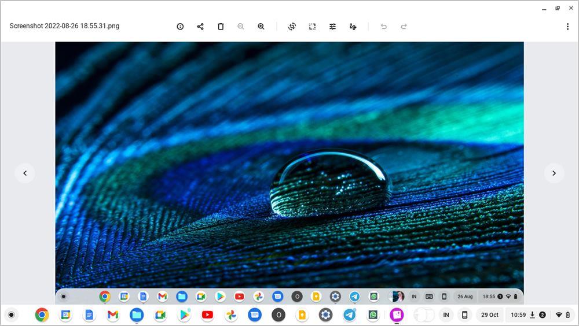The image size is (579, 326).
Task: Select the Annotate drawing tool
Action: [x=353, y=27]
